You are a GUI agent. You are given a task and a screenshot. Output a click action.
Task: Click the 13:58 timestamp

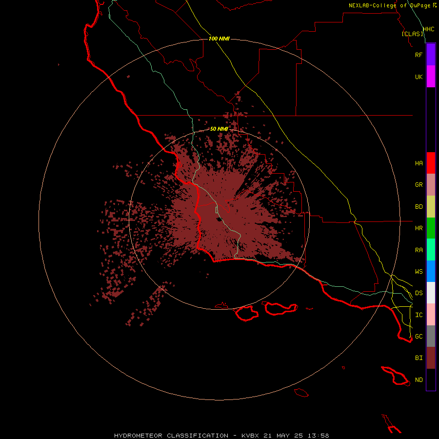click(319, 436)
